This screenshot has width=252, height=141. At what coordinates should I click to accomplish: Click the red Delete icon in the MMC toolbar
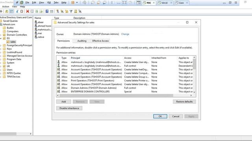coord(28,11)
